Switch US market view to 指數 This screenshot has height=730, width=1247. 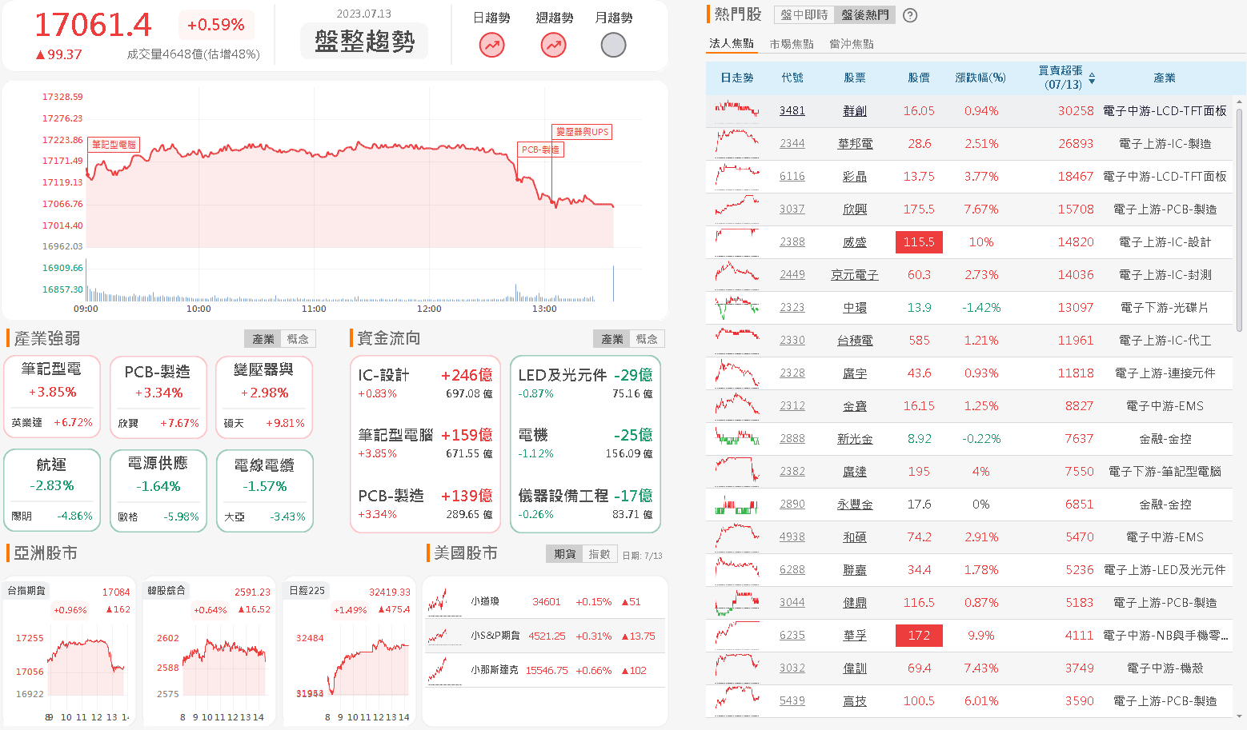(x=599, y=554)
